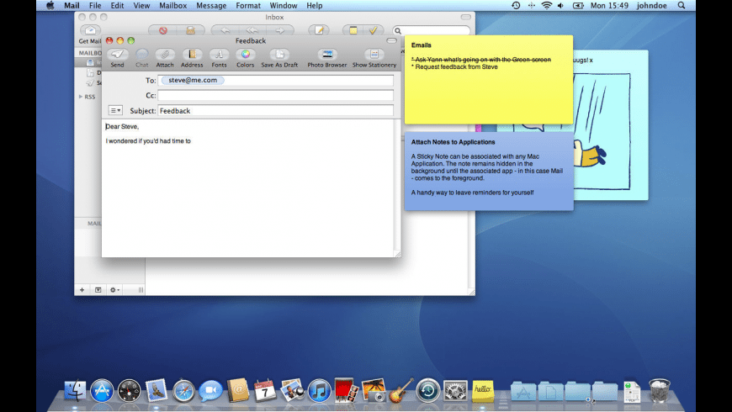Expand the RSS section in sidebar

coord(81,97)
